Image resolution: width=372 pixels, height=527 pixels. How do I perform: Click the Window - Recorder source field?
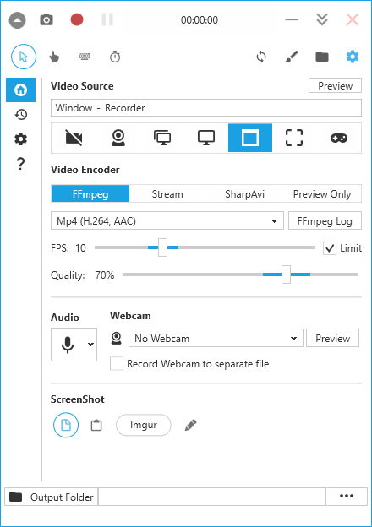tap(206, 108)
